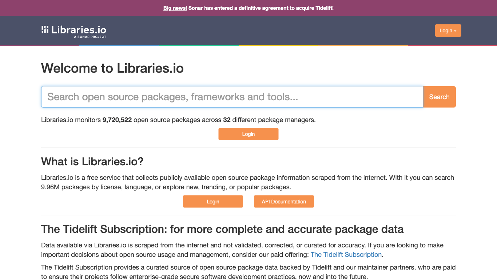Click the announcement text about Sonar acquiring Tidelift
Image resolution: width=497 pixels, height=279 pixels.
pos(261,8)
